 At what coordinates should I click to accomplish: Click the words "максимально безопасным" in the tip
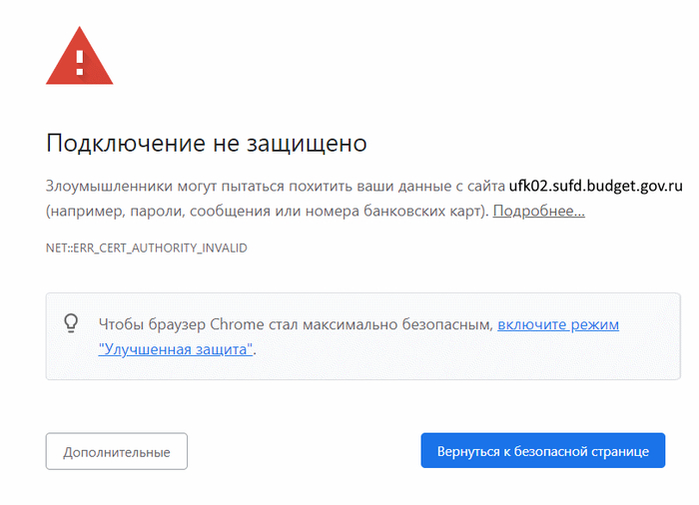pos(406,324)
